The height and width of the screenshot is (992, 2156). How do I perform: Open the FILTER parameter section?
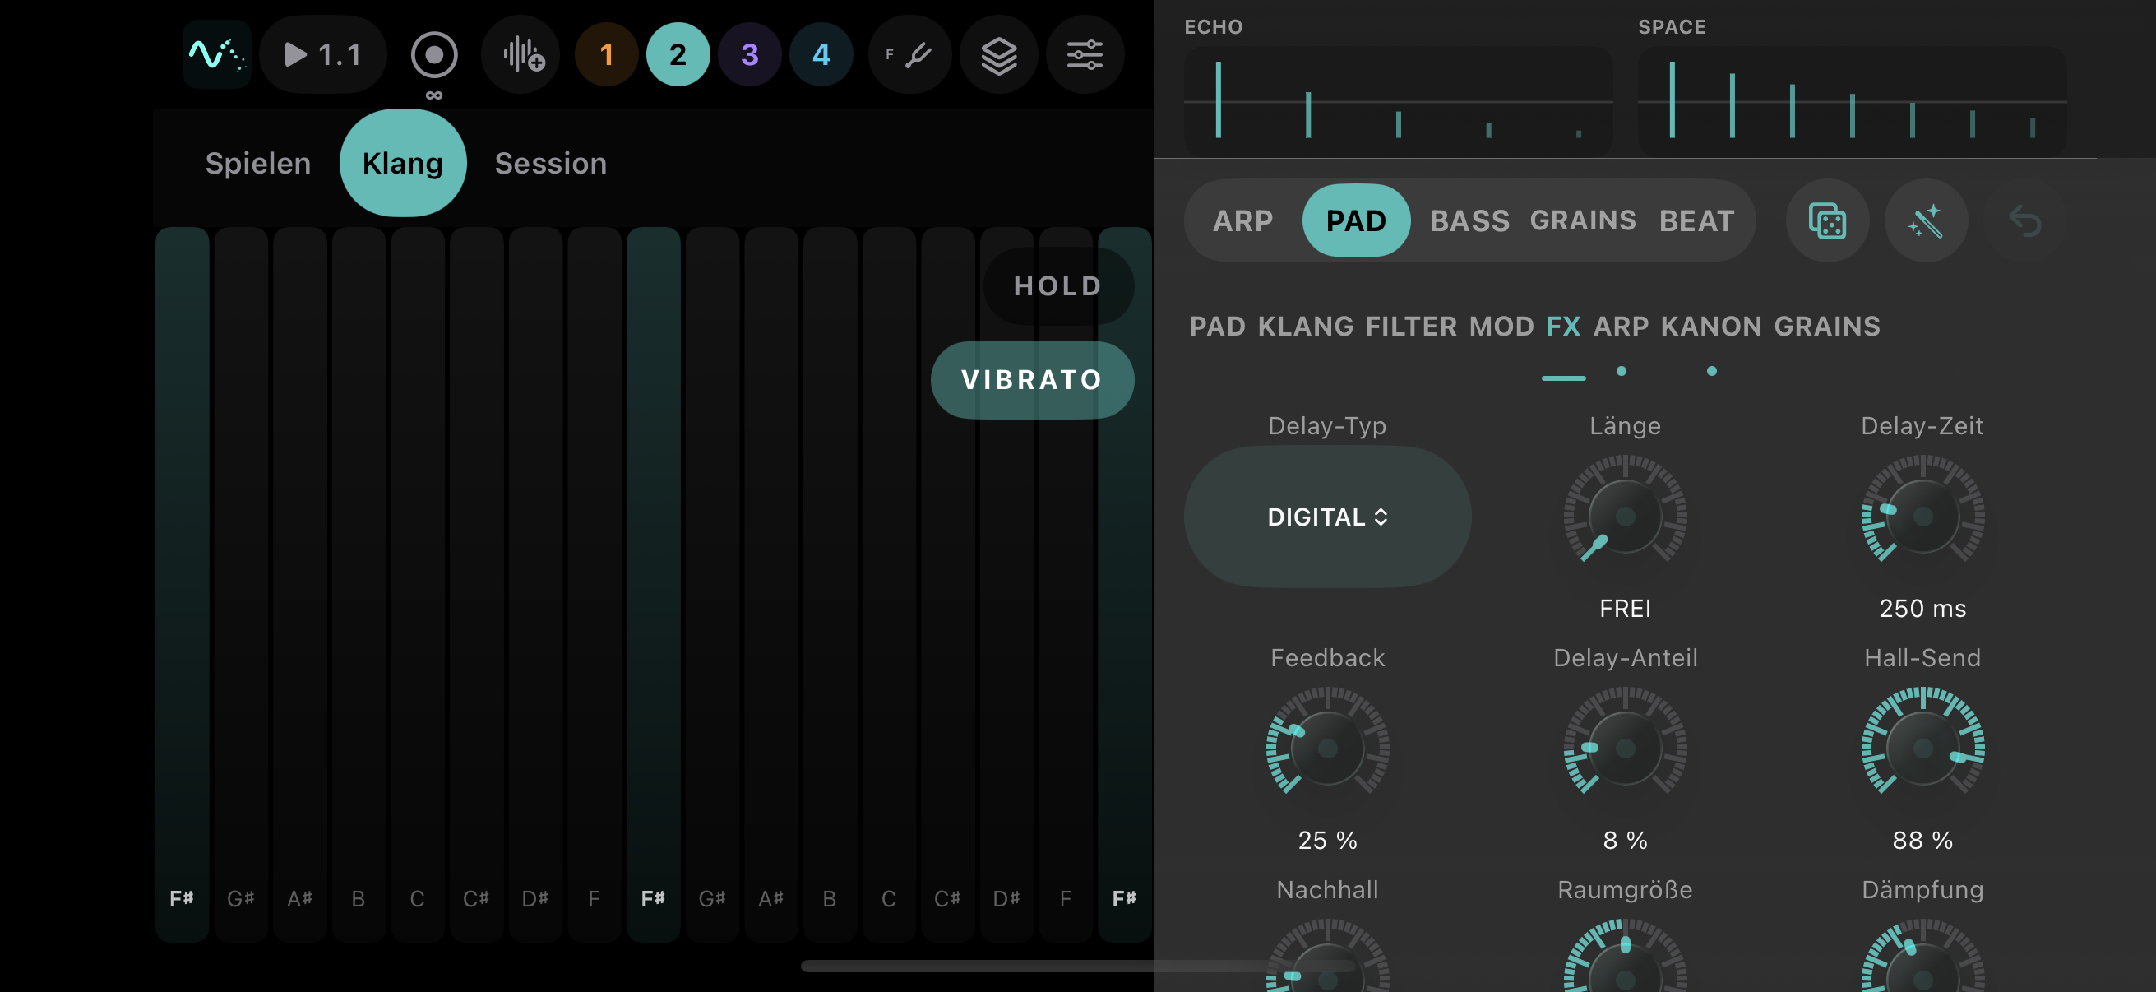1411,327
